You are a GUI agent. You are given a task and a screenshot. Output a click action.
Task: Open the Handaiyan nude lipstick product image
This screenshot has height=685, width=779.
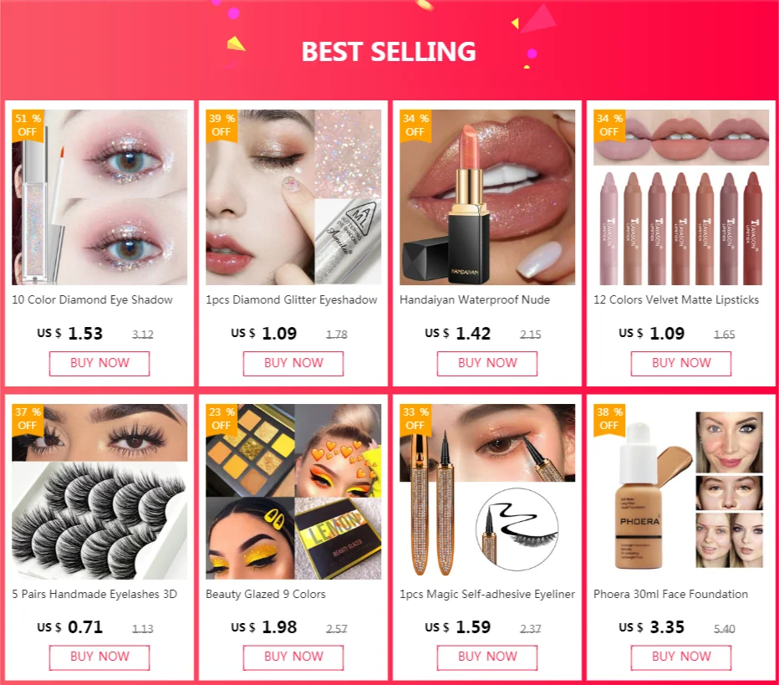pos(487,197)
